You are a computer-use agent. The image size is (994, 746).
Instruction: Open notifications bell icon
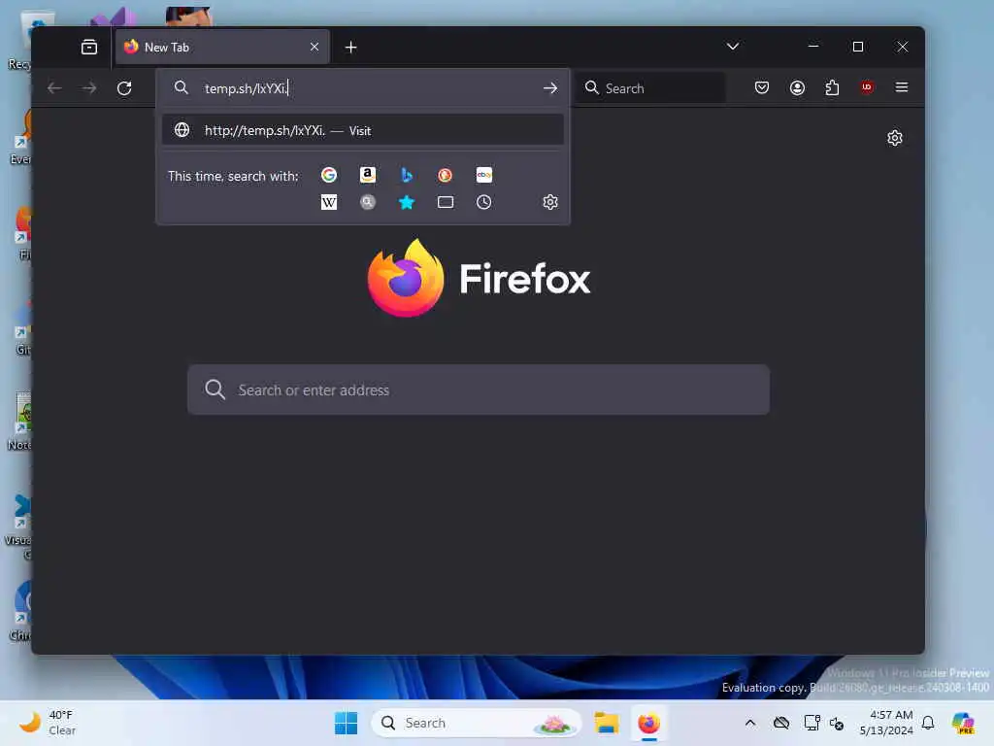pos(928,723)
